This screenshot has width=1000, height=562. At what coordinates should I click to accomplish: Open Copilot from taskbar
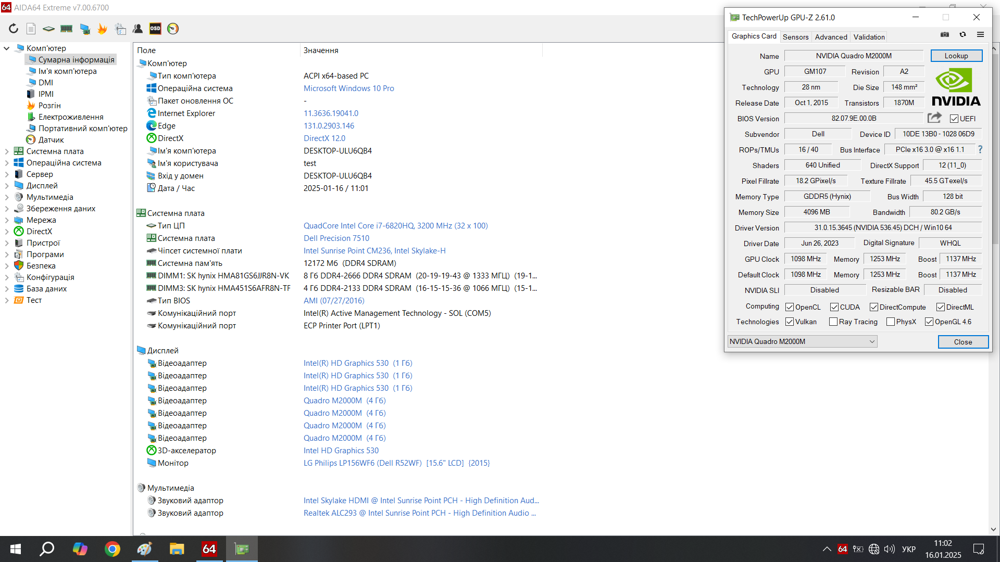(80, 549)
